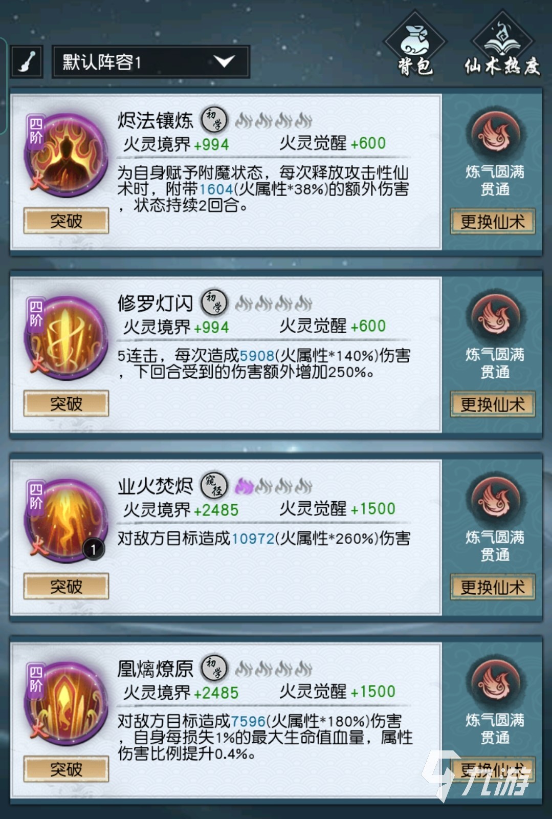
Task: Click the brush edit icon beside lineup name
Action: click(x=27, y=62)
